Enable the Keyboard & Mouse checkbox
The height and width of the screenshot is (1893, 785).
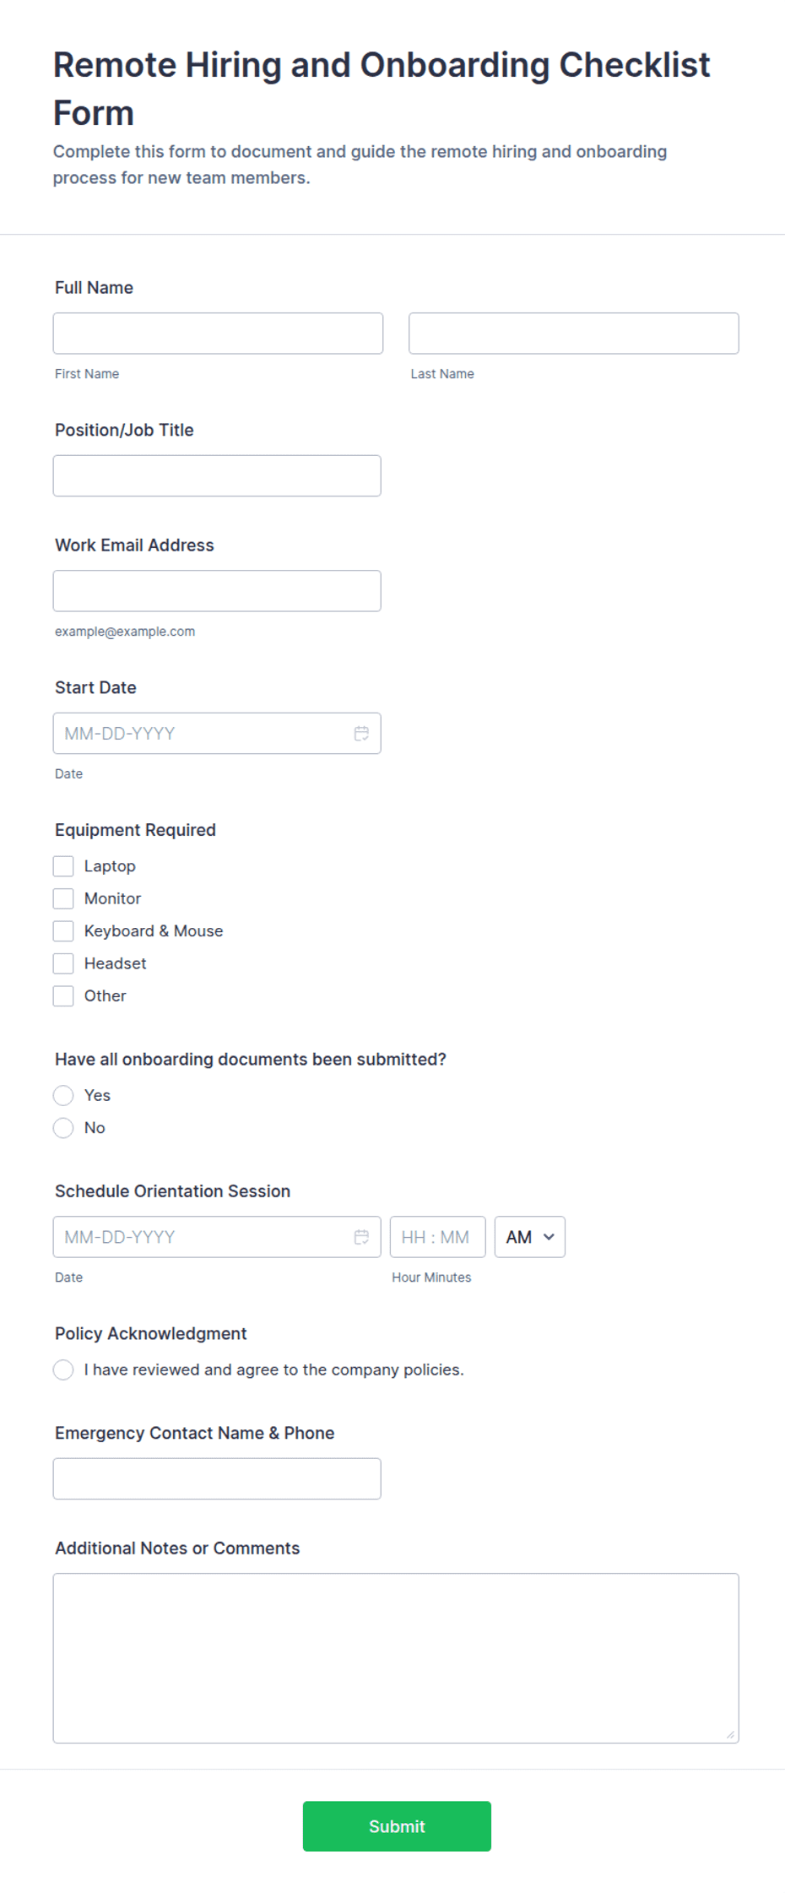[63, 931]
